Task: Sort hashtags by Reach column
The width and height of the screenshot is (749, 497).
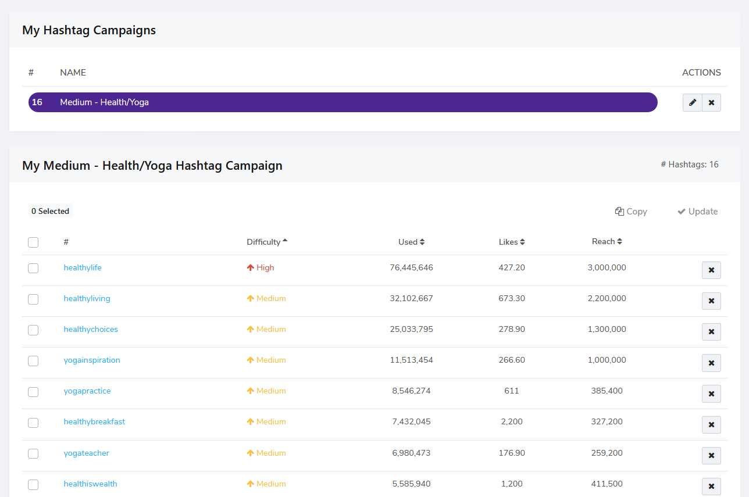Action: [x=607, y=241]
